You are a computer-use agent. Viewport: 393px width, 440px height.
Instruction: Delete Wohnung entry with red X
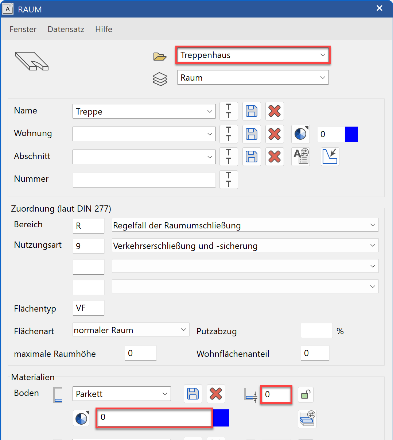[x=274, y=134]
